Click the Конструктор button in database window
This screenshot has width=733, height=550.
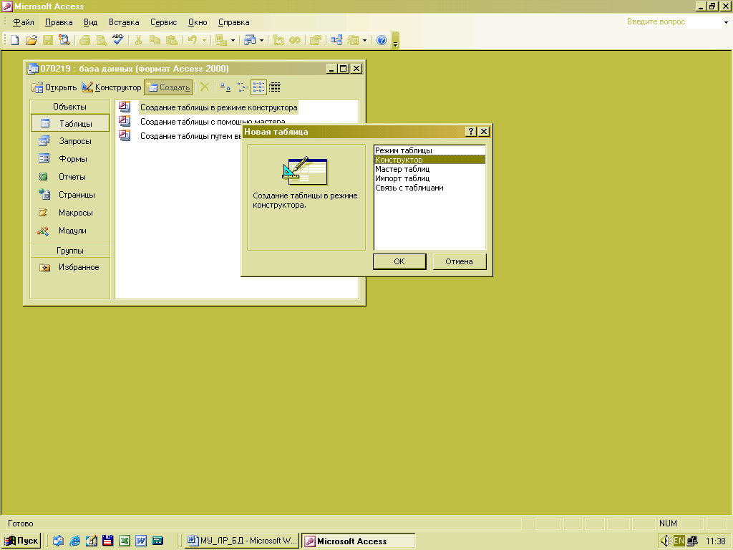tap(111, 87)
